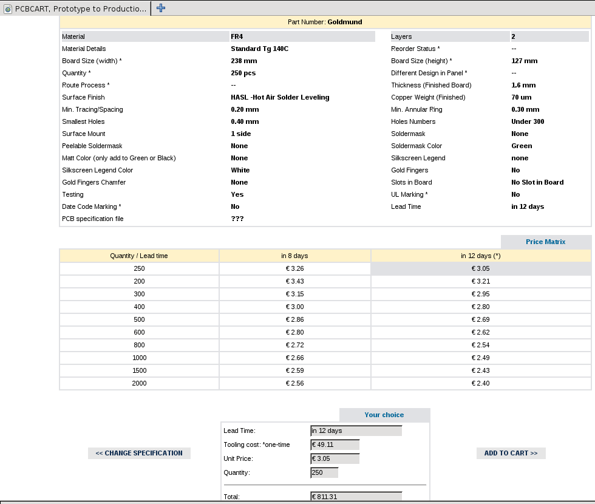The width and height of the screenshot is (595, 504).
Task: Click the '70 um' copper weight value
Action: click(x=522, y=97)
